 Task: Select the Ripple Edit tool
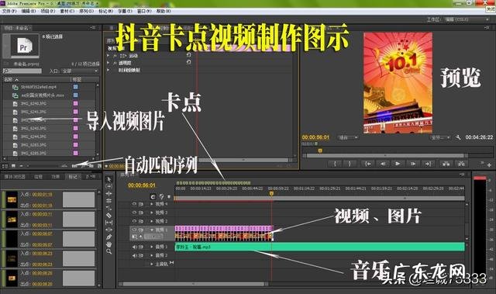tap(108, 193)
